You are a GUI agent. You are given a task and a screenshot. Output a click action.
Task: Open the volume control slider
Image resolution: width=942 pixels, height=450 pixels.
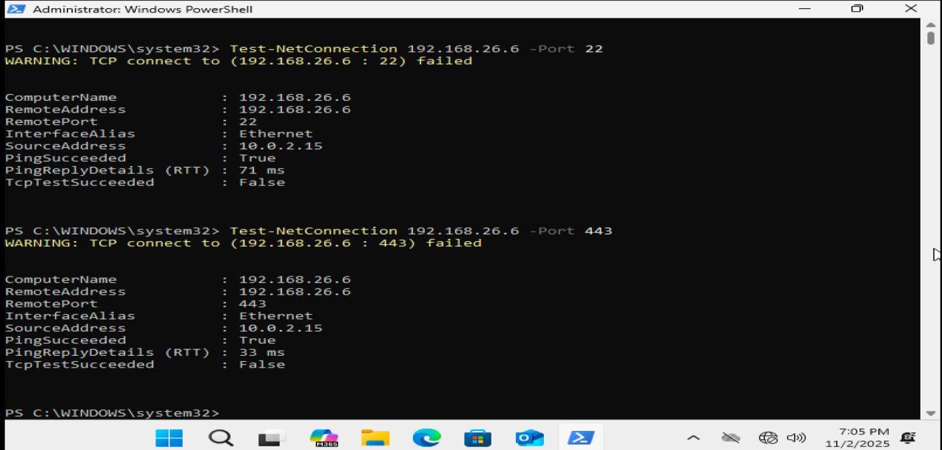[796, 438]
